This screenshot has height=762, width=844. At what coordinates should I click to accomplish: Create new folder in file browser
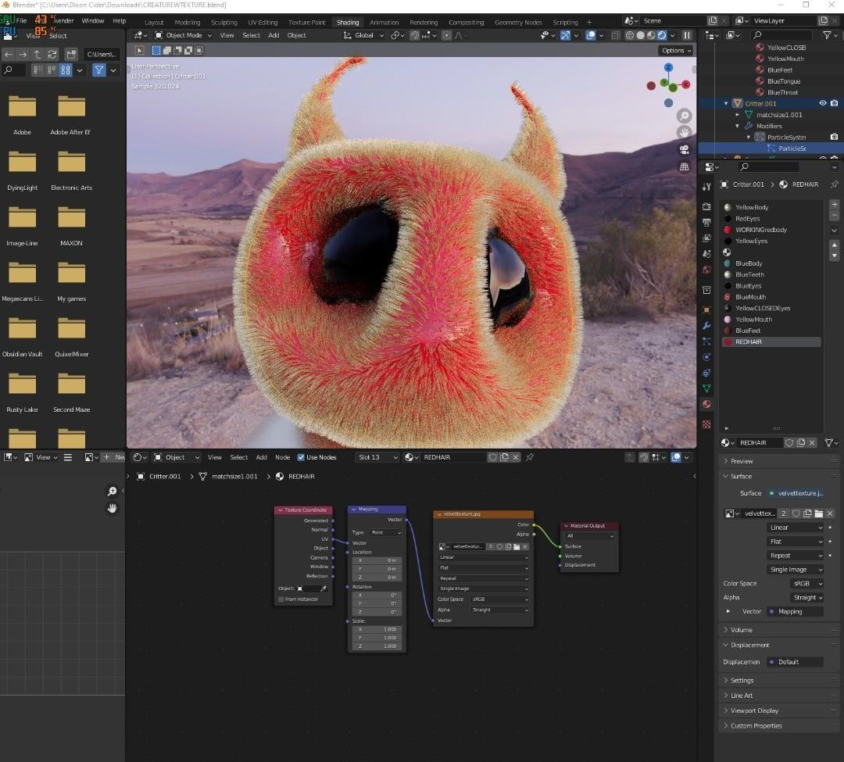pyautogui.click(x=71, y=55)
